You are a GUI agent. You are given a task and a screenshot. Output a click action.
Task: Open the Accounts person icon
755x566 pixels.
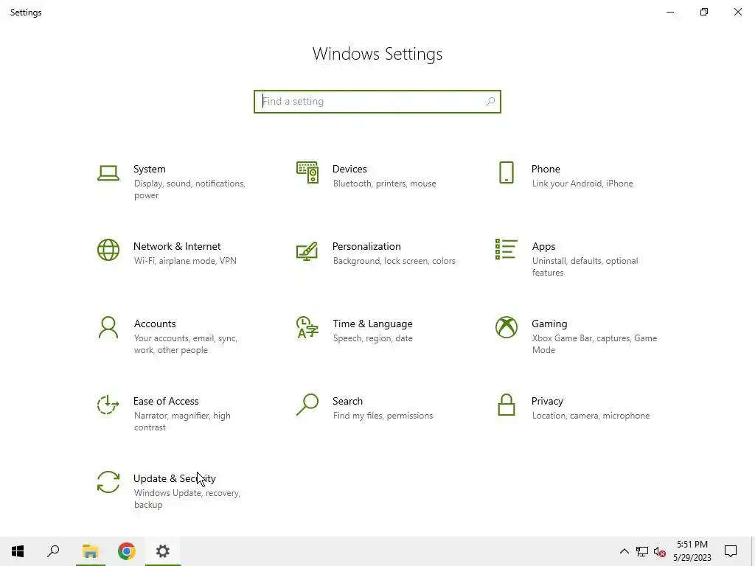tap(108, 327)
